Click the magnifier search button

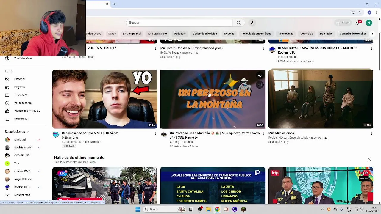[x=238, y=23]
